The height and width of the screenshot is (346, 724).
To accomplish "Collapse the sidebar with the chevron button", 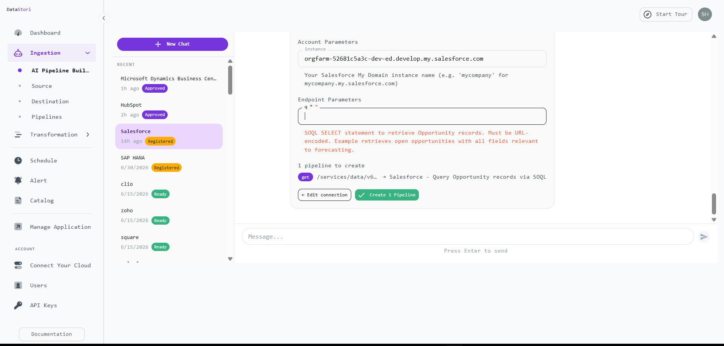I will (103, 18).
